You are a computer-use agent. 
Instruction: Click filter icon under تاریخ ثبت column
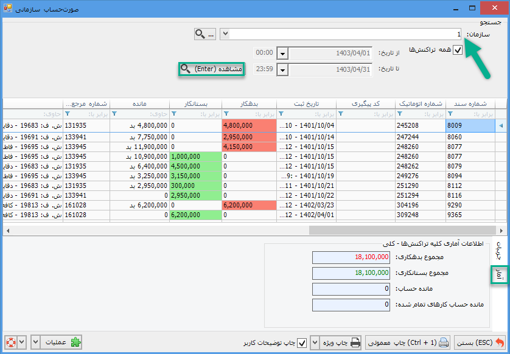click(281, 114)
